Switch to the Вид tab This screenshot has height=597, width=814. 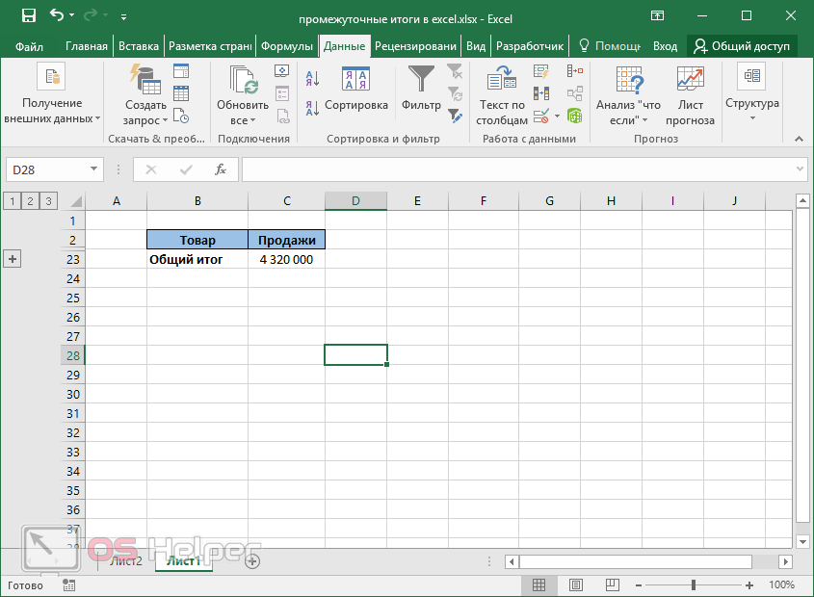coord(476,46)
